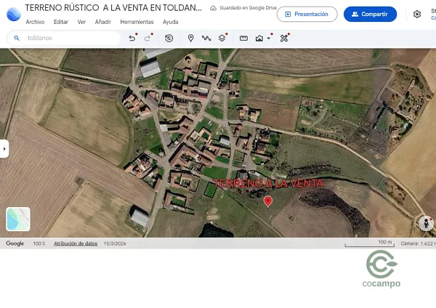Click the TERRENO A LA VENTA label
This screenshot has height=308, width=436.
pos(268,184)
